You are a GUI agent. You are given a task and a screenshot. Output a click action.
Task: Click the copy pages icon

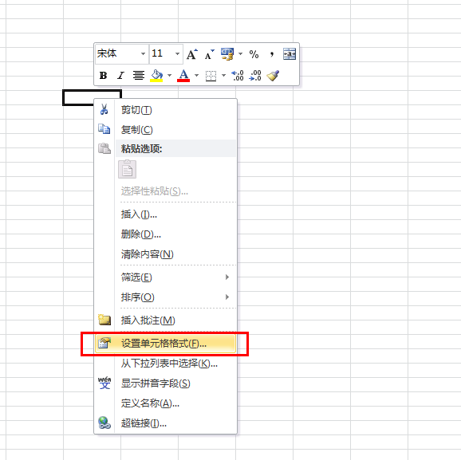click(x=104, y=129)
